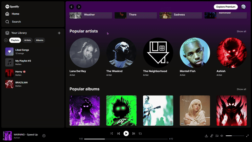252x142 pixels.
Task: Select the Playlists filter chip
Action: [15, 40]
